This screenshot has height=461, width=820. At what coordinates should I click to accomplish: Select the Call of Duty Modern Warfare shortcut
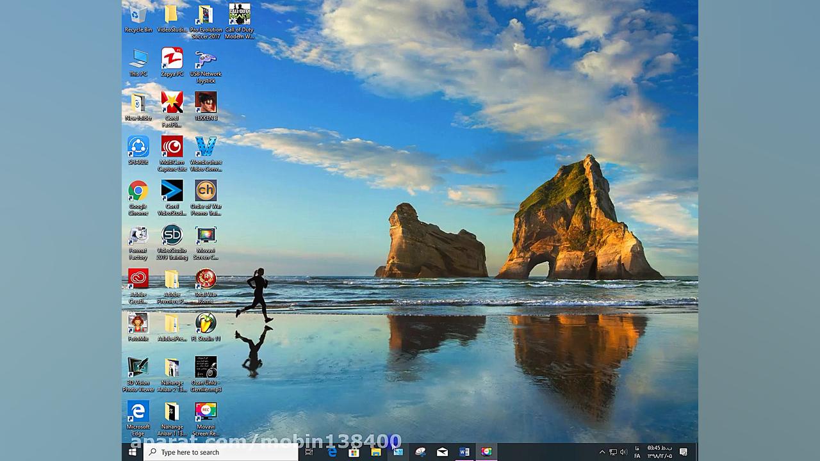coord(240,15)
